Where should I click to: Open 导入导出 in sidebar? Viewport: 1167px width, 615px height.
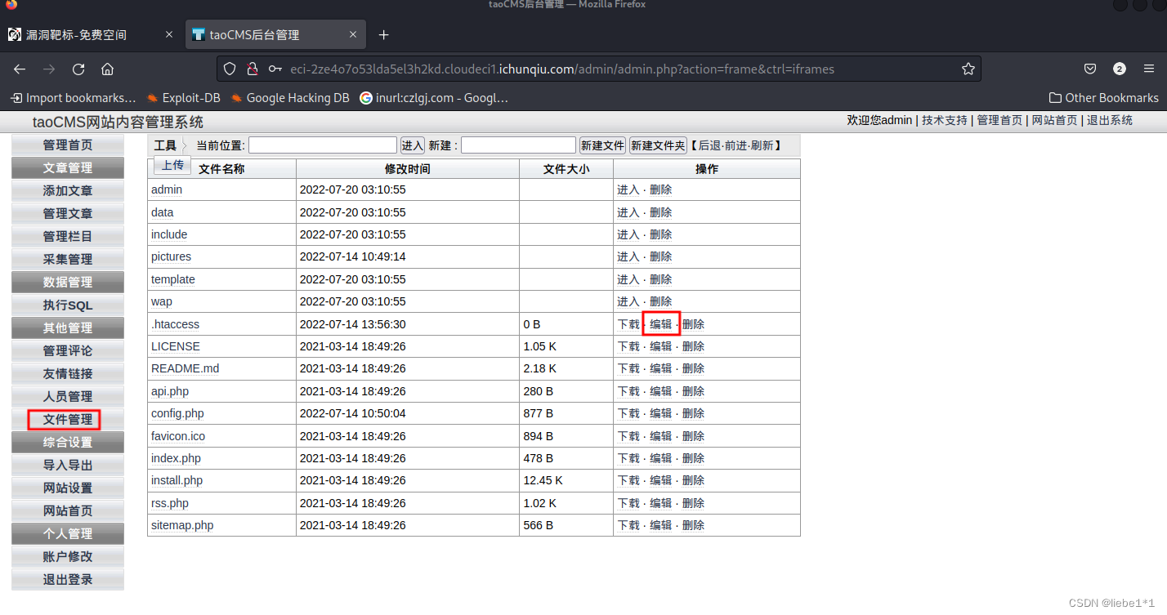[68, 466]
